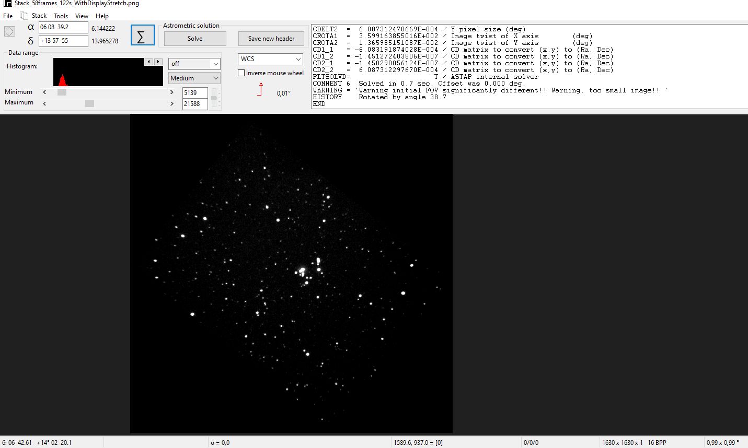Click the CROTA1 header line
The image size is (748, 448).
click(453, 36)
